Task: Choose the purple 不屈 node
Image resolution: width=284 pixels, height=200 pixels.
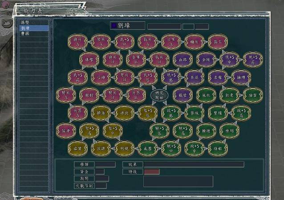Action: click(195, 77)
